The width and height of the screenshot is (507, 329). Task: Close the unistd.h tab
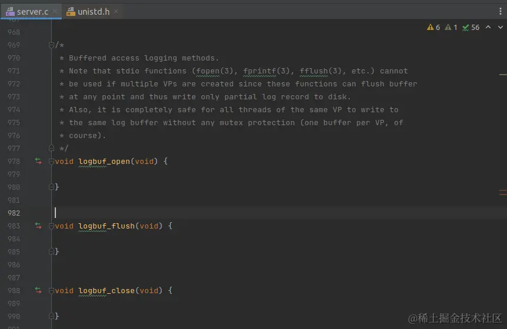coord(116,12)
